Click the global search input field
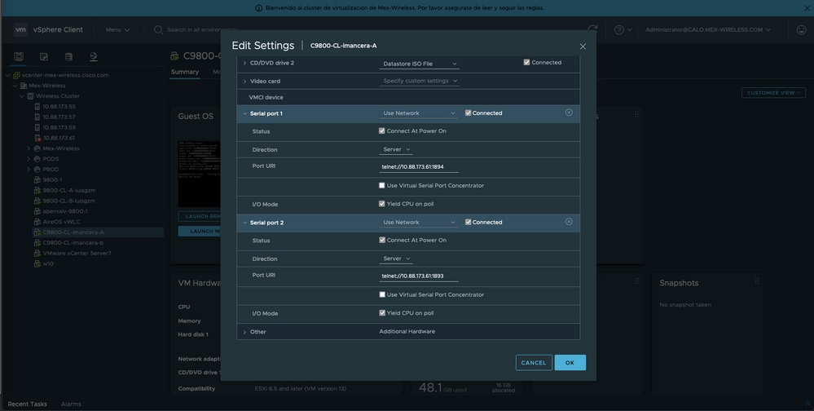 (203, 29)
